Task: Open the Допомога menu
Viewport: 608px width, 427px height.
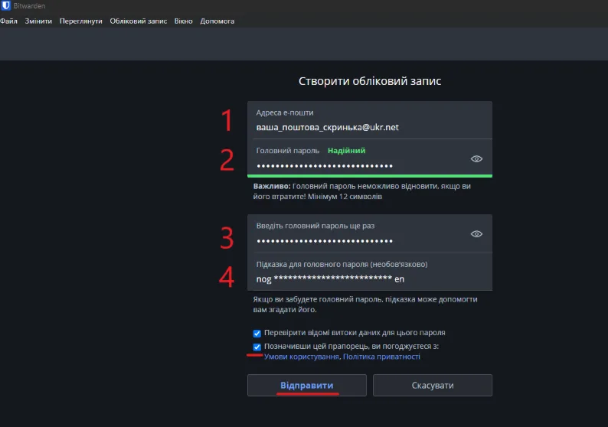Action: pos(217,21)
